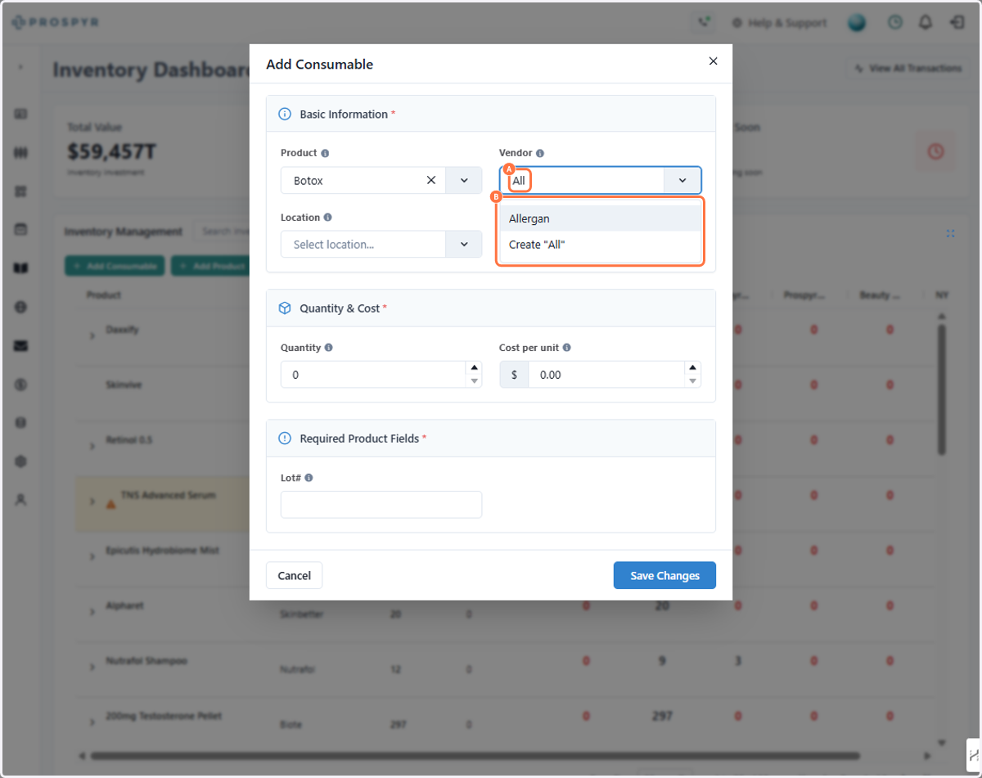Increase Cost per unit with up arrow

(693, 367)
